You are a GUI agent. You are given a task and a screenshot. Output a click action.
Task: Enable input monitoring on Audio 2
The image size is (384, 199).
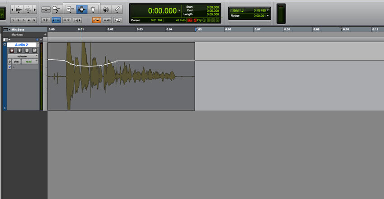click(x=19, y=51)
